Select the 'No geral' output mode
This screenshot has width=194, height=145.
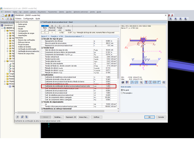pyautogui.click(x=122, y=90)
